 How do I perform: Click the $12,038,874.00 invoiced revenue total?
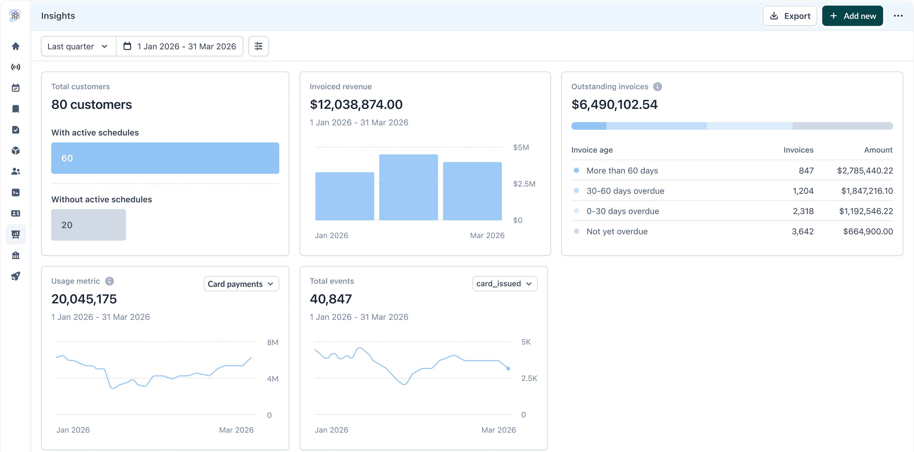point(356,104)
